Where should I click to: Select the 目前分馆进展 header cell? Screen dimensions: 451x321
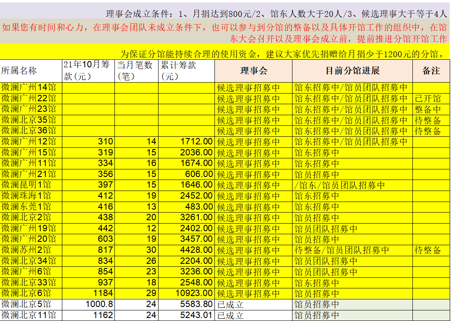[352, 71]
